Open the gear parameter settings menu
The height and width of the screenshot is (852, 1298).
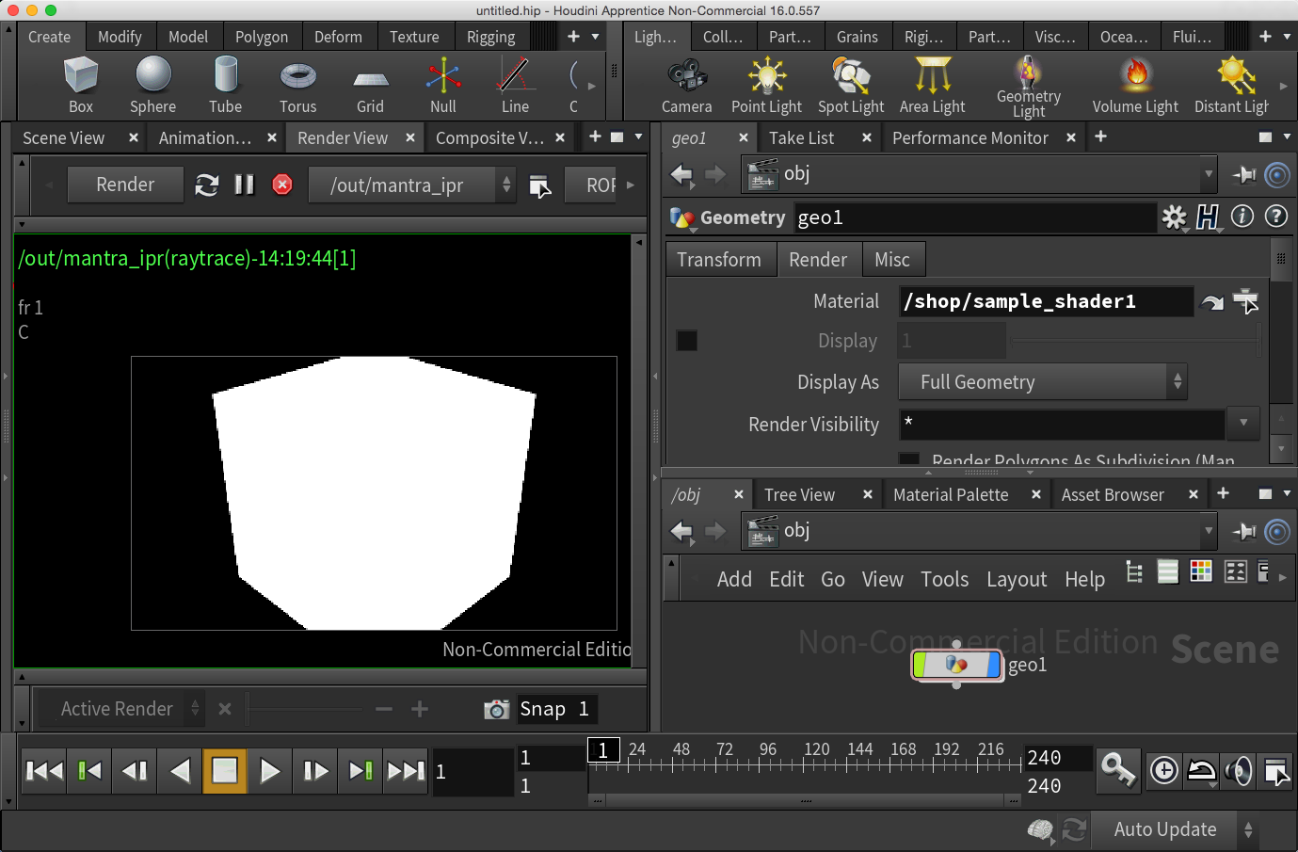[x=1174, y=217]
